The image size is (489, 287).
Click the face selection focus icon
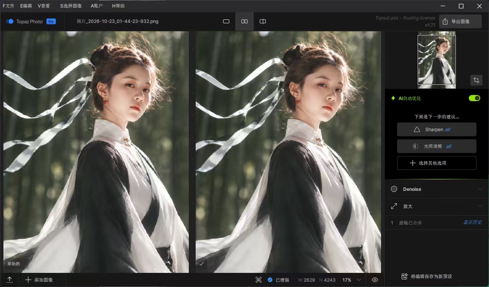[259, 280]
